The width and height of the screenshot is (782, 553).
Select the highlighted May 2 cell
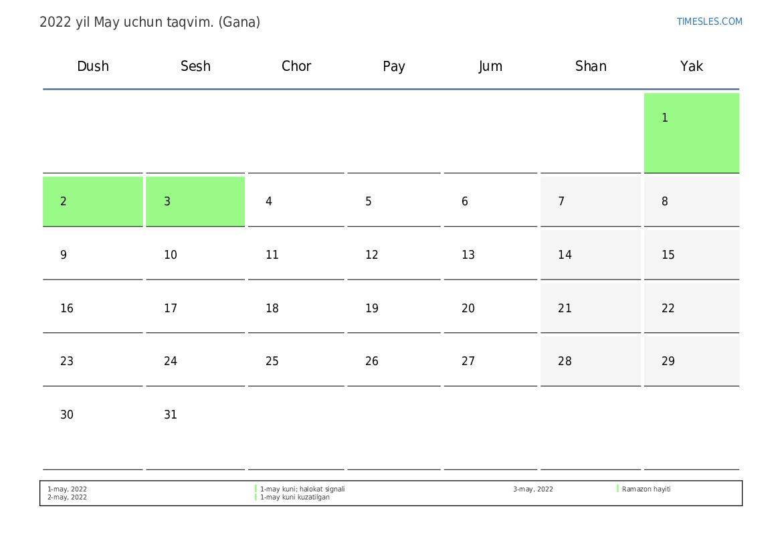(x=93, y=201)
